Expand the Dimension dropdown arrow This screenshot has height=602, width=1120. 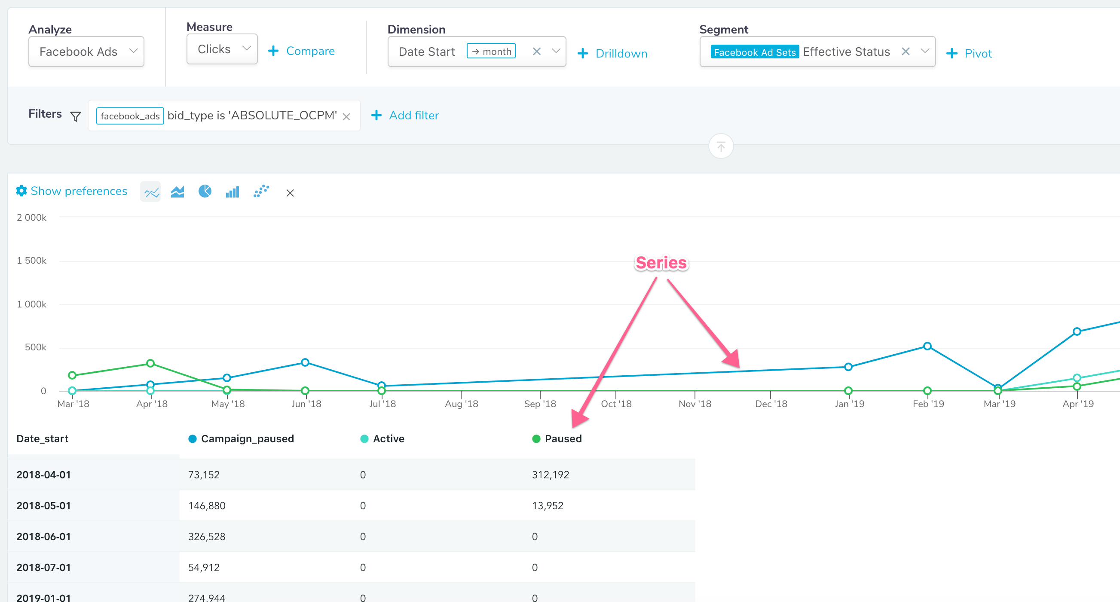[x=556, y=51]
